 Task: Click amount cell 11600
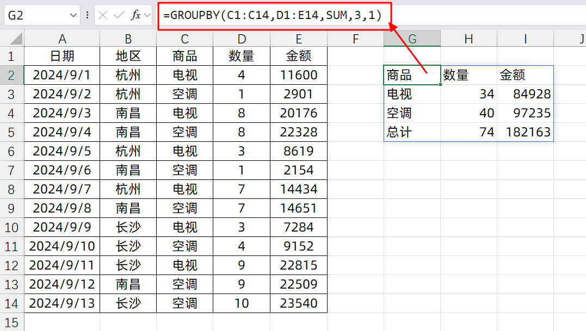tap(299, 76)
